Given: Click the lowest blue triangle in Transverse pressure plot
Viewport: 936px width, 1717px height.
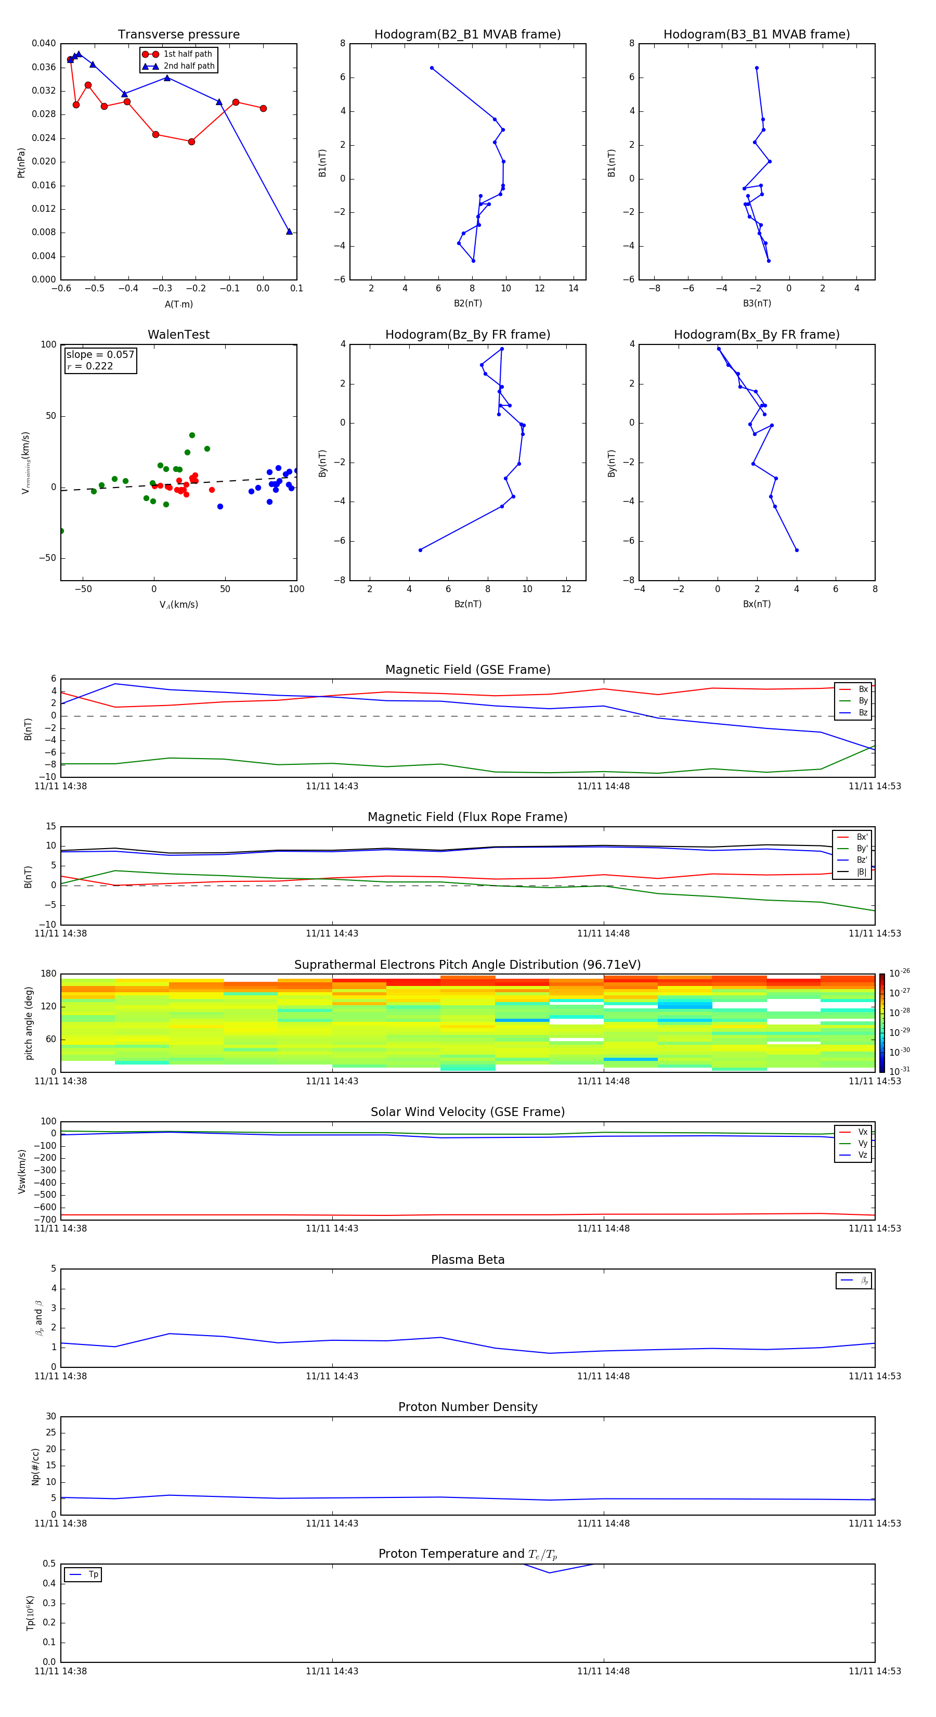Looking at the screenshot, I should click(x=289, y=232).
